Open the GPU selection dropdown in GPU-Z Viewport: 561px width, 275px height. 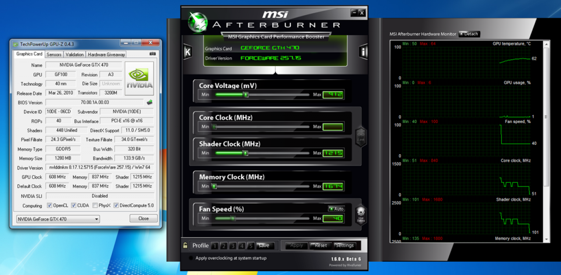pyautogui.click(x=58, y=219)
